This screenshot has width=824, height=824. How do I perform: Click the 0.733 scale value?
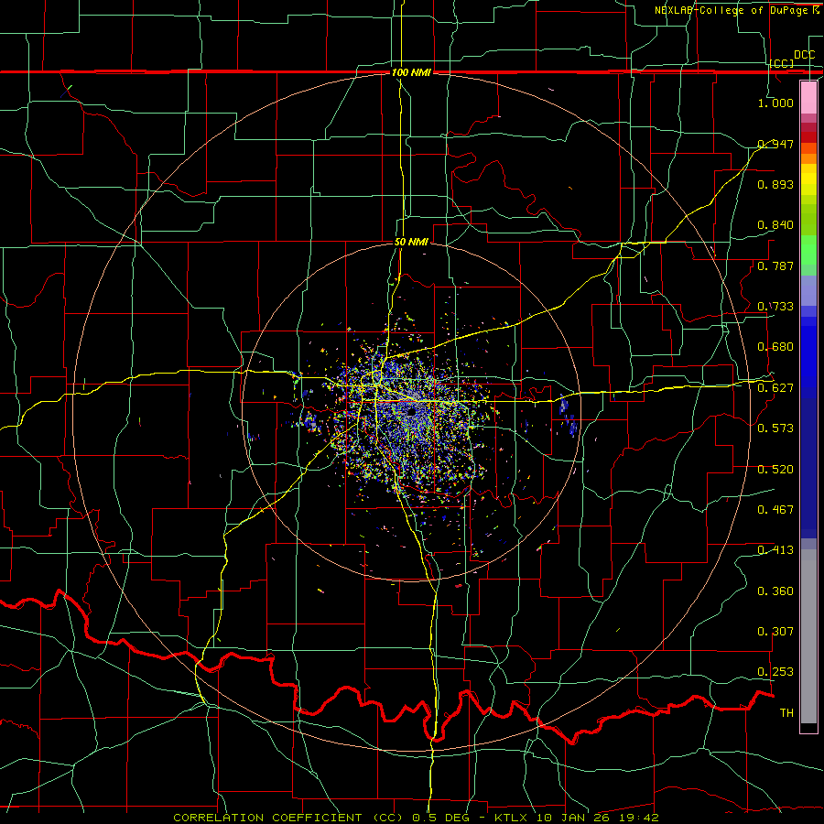[775, 307]
